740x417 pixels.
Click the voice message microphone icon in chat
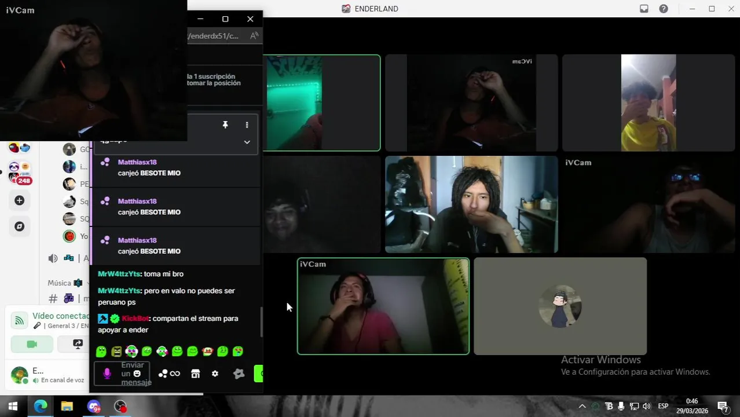coord(107,374)
